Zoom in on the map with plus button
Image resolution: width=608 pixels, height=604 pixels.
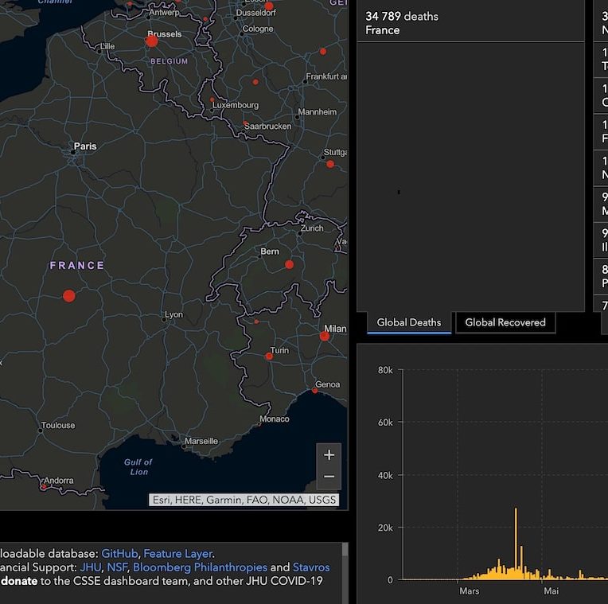pos(329,454)
